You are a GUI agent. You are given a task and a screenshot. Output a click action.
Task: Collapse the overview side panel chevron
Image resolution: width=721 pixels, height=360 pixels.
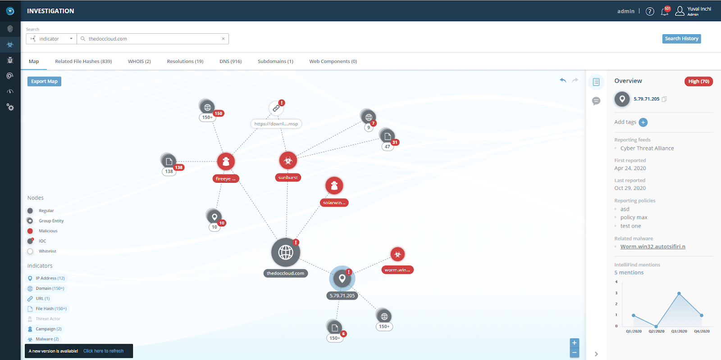[x=596, y=354]
